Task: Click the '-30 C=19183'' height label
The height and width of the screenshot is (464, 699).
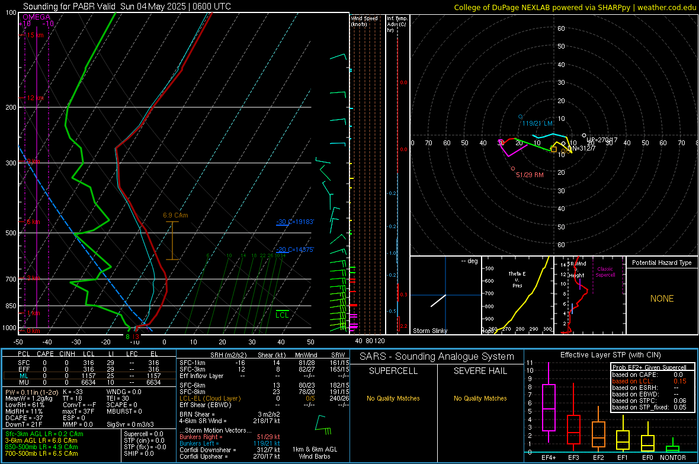Action: pos(295,222)
